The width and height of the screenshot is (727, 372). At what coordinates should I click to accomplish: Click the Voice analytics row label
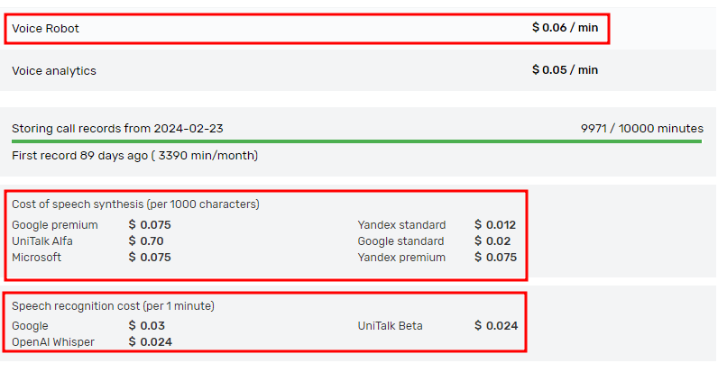[x=54, y=70]
